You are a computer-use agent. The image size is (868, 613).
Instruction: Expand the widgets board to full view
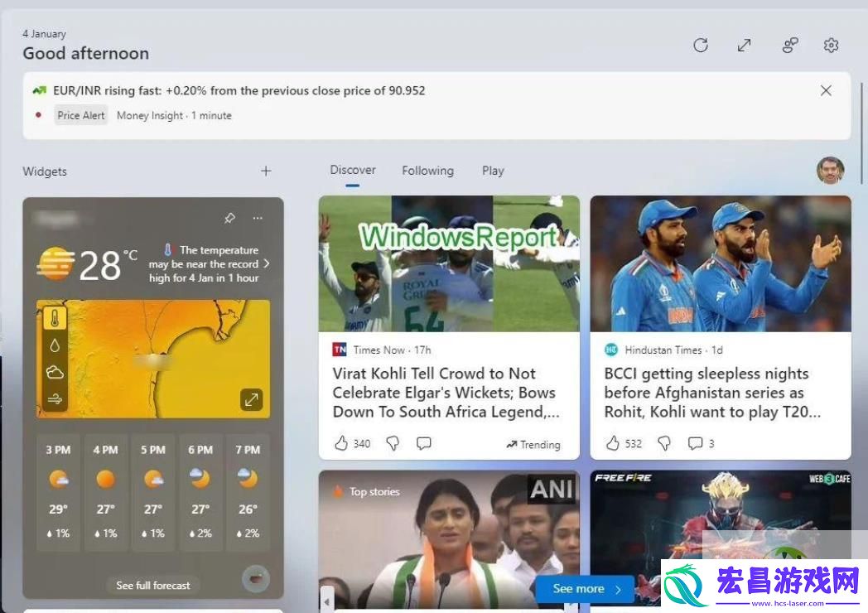pos(744,45)
